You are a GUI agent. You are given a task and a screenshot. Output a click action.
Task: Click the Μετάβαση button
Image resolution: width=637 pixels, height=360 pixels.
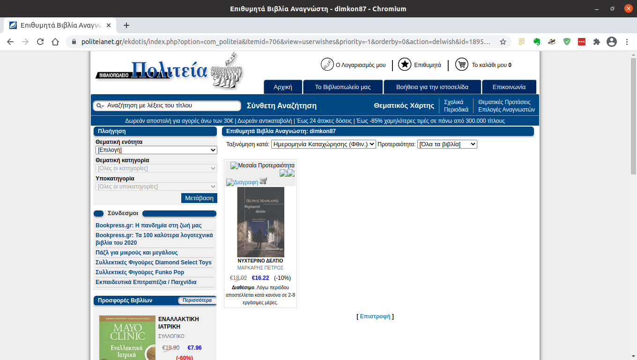(x=199, y=198)
